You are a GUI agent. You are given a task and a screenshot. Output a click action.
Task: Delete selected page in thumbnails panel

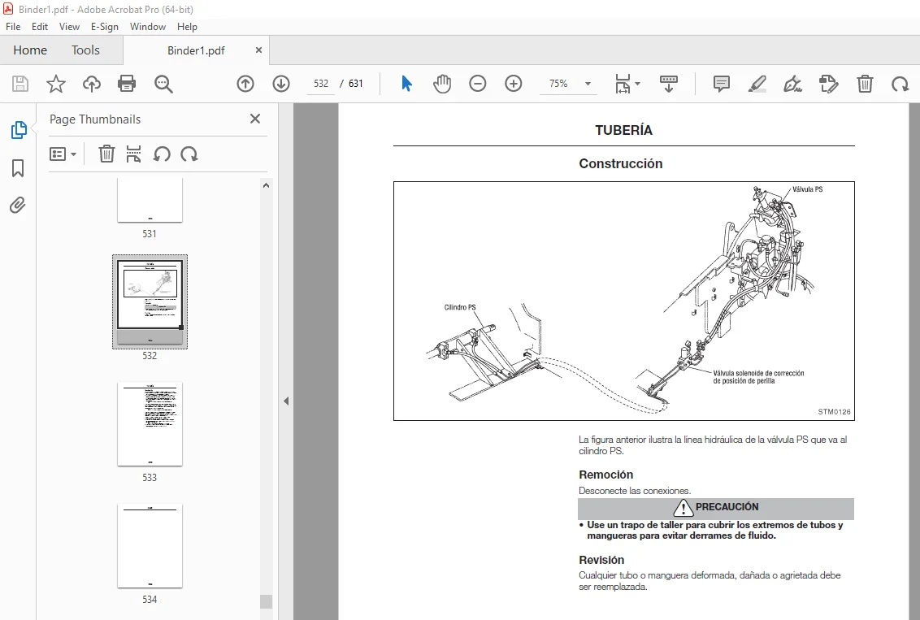point(106,154)
